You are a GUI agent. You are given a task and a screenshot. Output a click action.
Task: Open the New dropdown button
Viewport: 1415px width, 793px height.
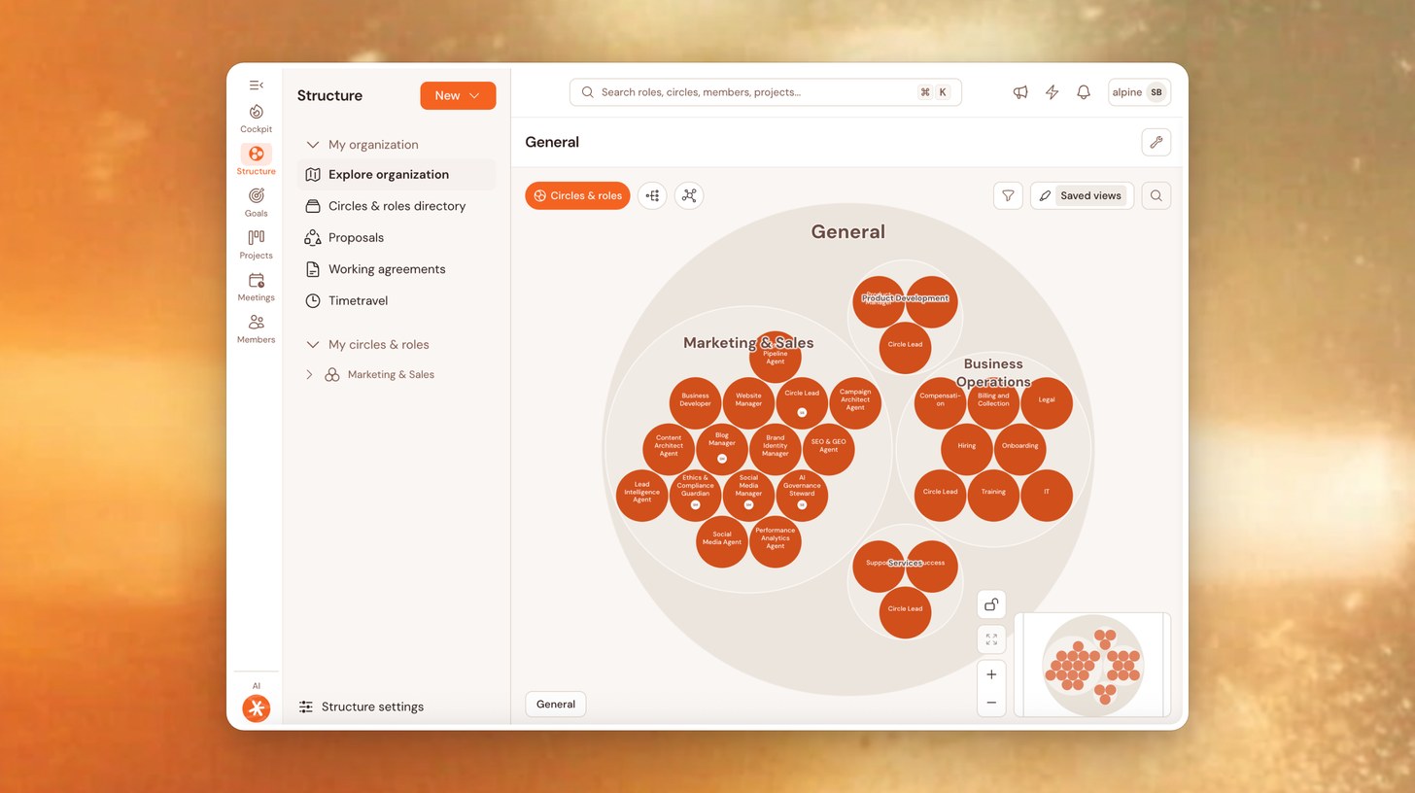[458, 95]
